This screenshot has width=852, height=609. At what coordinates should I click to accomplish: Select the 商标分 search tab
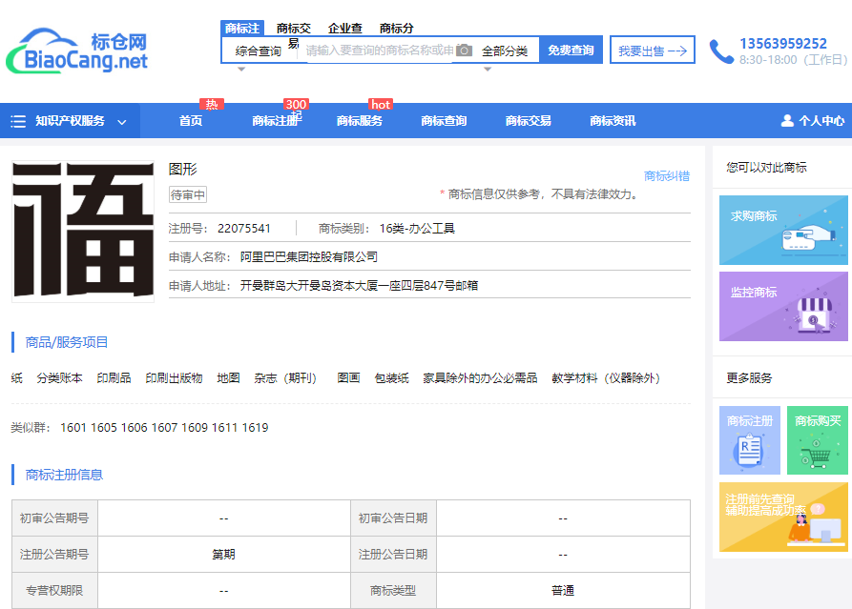397,29
